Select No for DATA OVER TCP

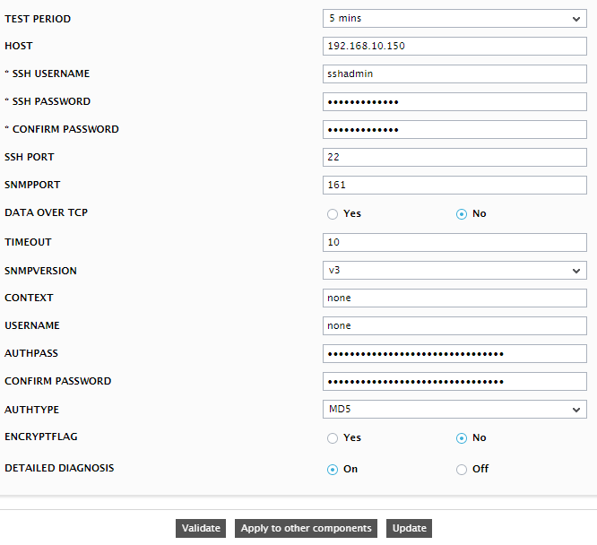point(462,214)
